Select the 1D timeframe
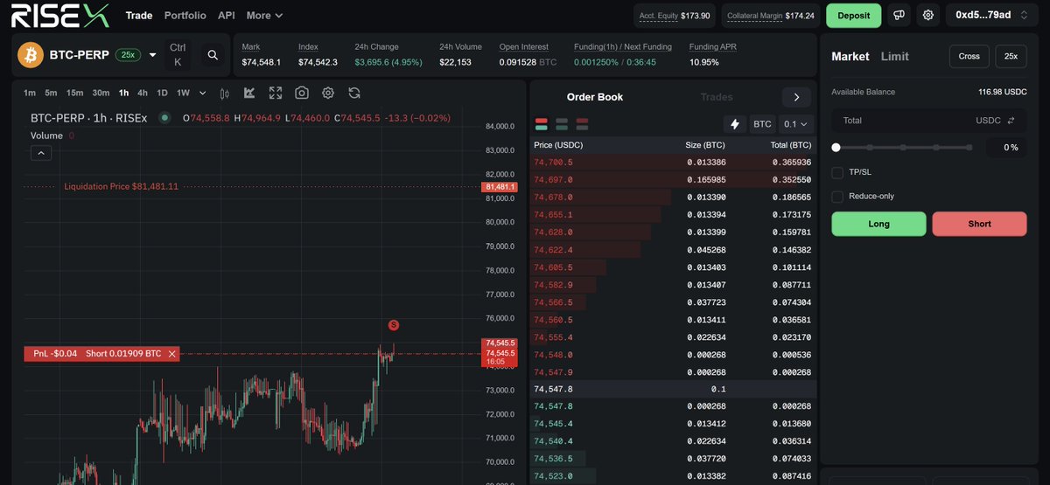 pyautogui.click(x=162, y=94)
